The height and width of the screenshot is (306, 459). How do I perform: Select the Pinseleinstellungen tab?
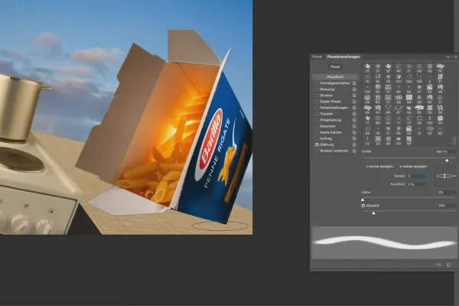[343, 57]
